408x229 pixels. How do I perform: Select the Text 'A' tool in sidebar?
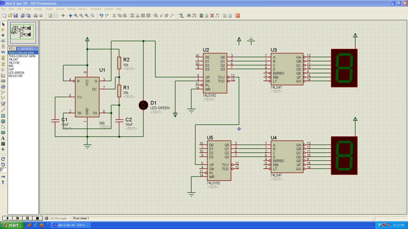click(x=3, y=138)
